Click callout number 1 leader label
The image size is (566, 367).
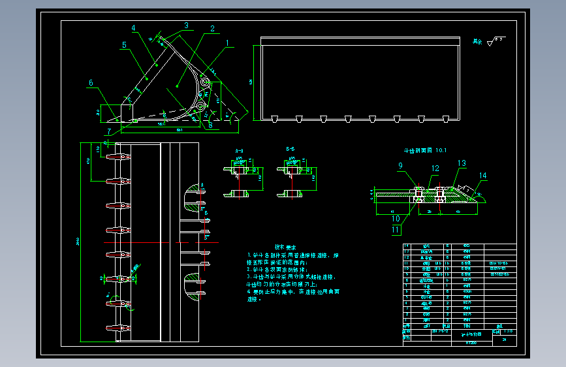(x=227, y=43)
